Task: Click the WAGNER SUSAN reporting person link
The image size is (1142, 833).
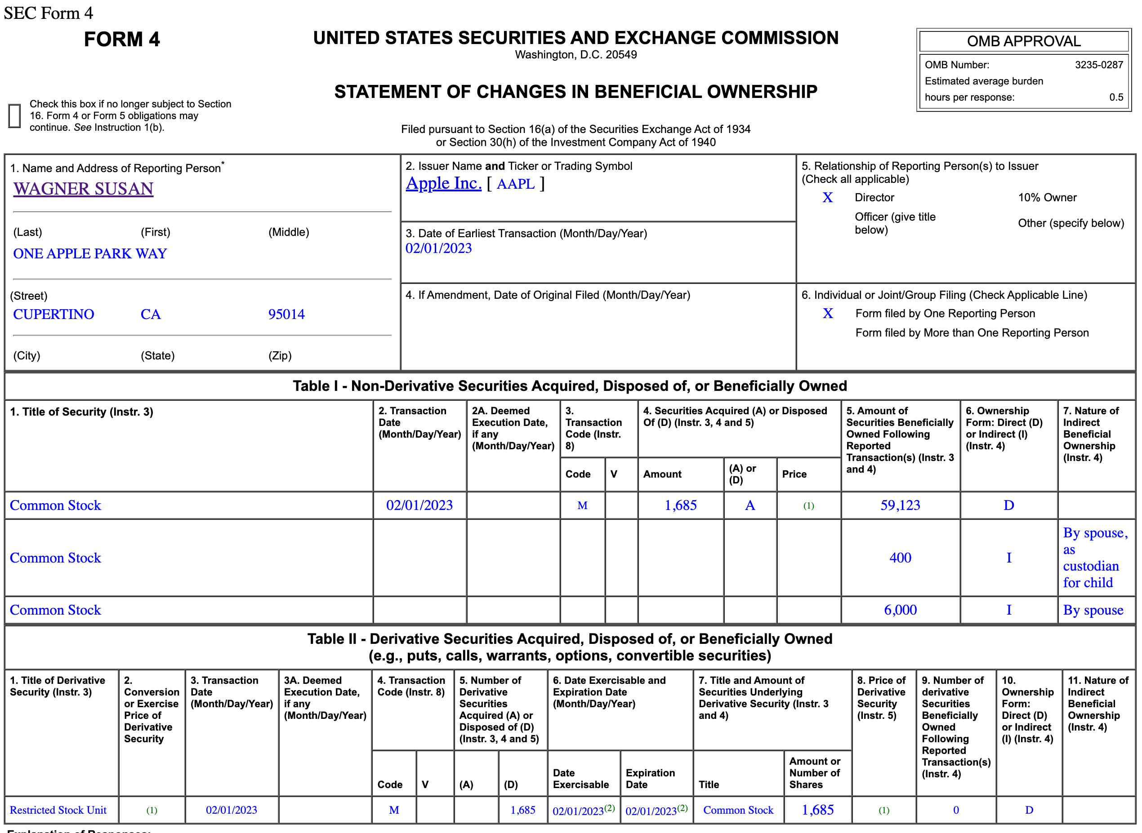Action: (83, 189)
